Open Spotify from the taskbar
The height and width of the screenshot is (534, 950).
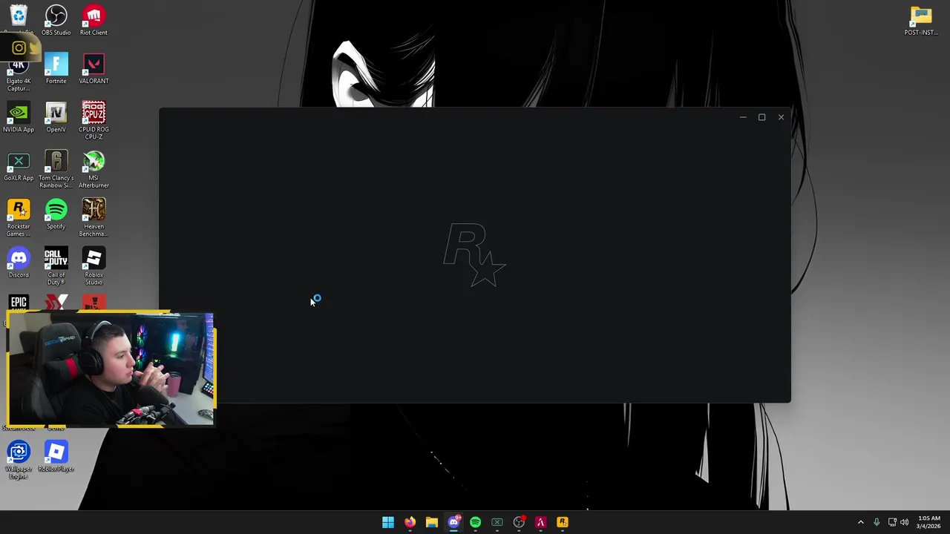(x=475, y=522)
